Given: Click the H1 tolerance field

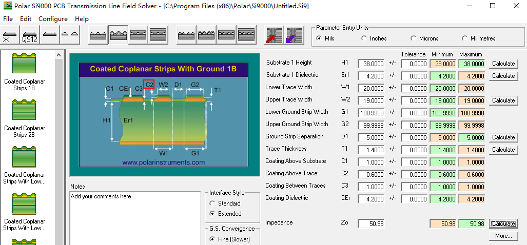Looking at the screenshot, I should pos(414,64).
